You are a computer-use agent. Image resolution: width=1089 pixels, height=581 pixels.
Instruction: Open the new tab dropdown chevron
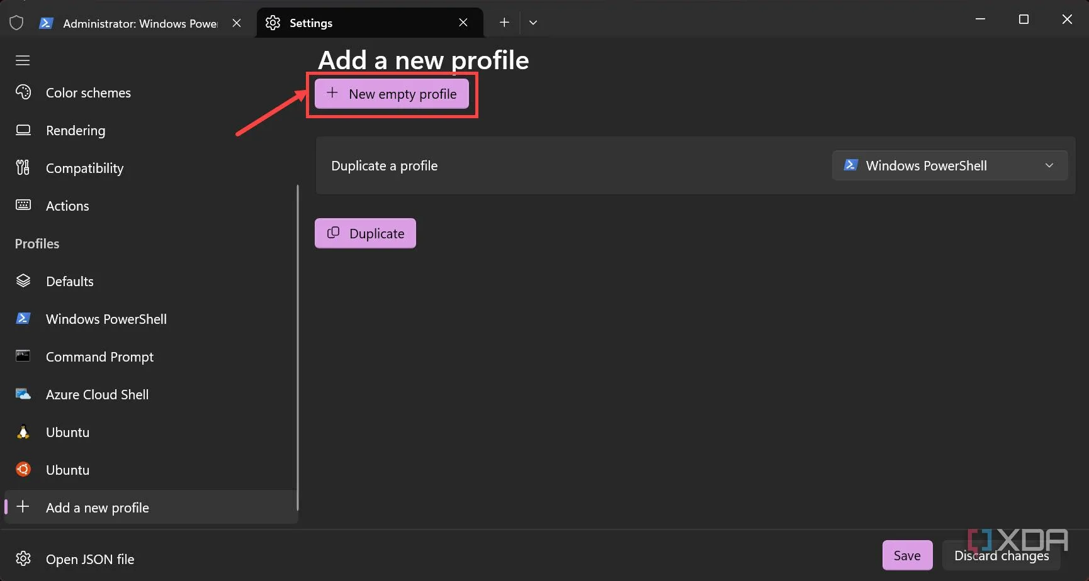[533, 23]
